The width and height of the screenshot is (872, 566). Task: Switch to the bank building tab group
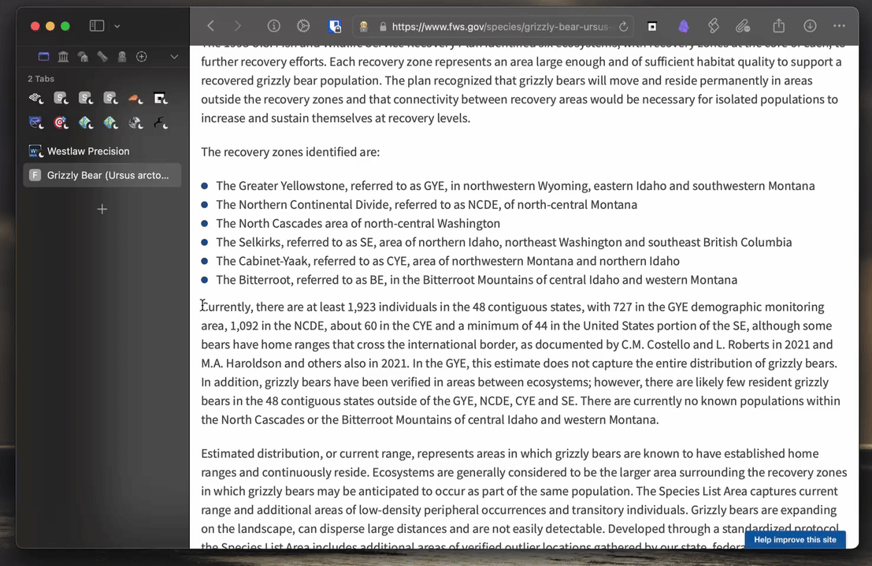(x=63, y=56)
